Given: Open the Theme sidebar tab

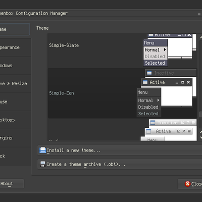Looking at the screenshot, I should point(15,29).
